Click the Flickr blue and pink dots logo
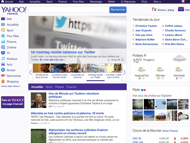Screen dimensions: 190x143 [x=143, y=90]
